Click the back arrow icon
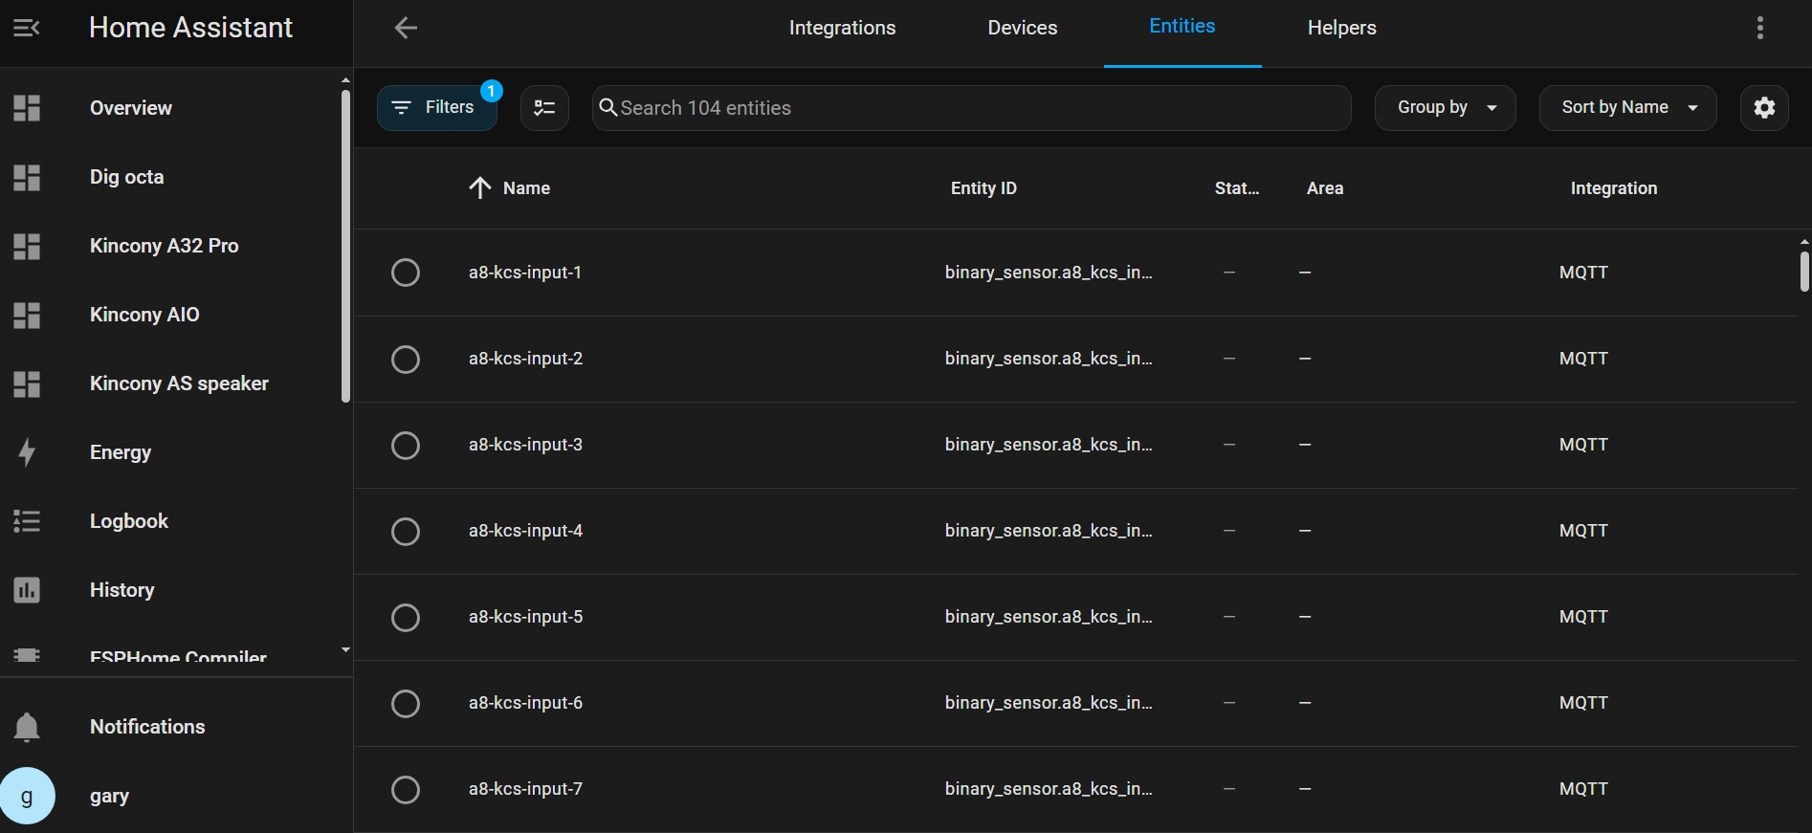 406,28
